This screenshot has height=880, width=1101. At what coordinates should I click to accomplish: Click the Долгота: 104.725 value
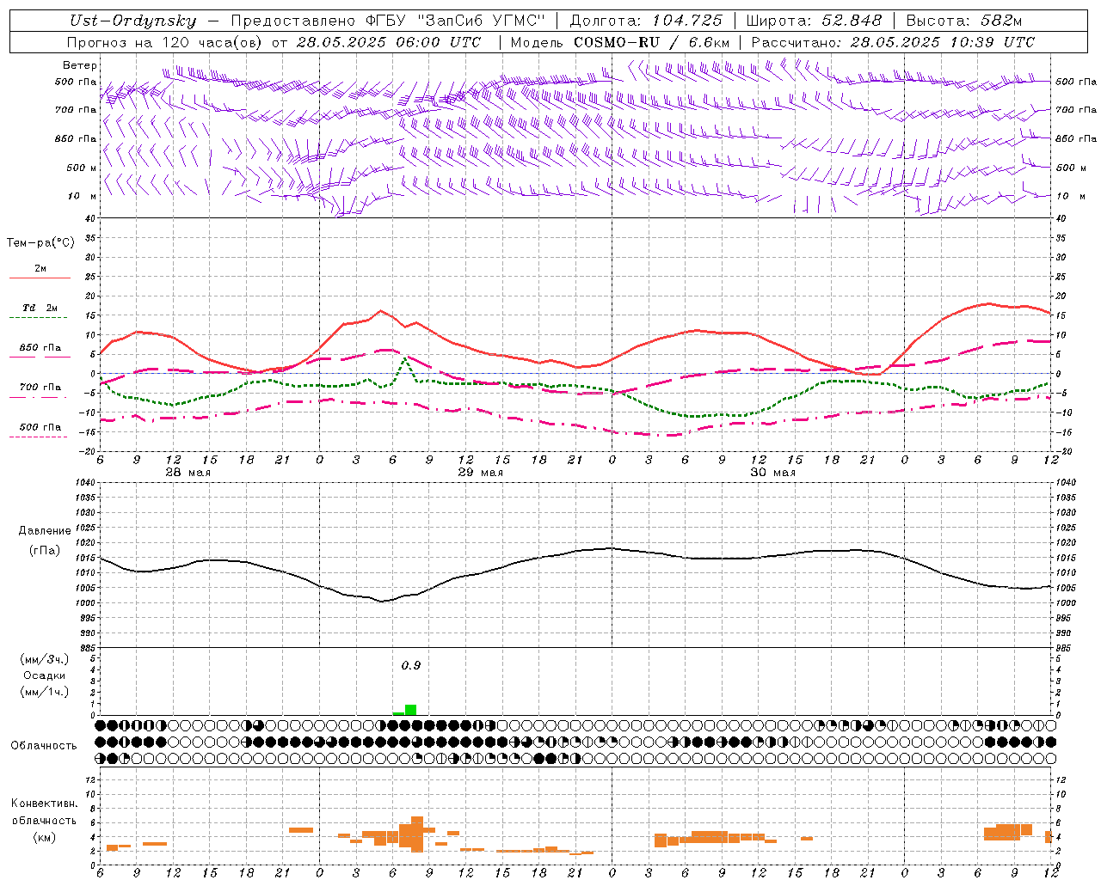tap(646, 21)
